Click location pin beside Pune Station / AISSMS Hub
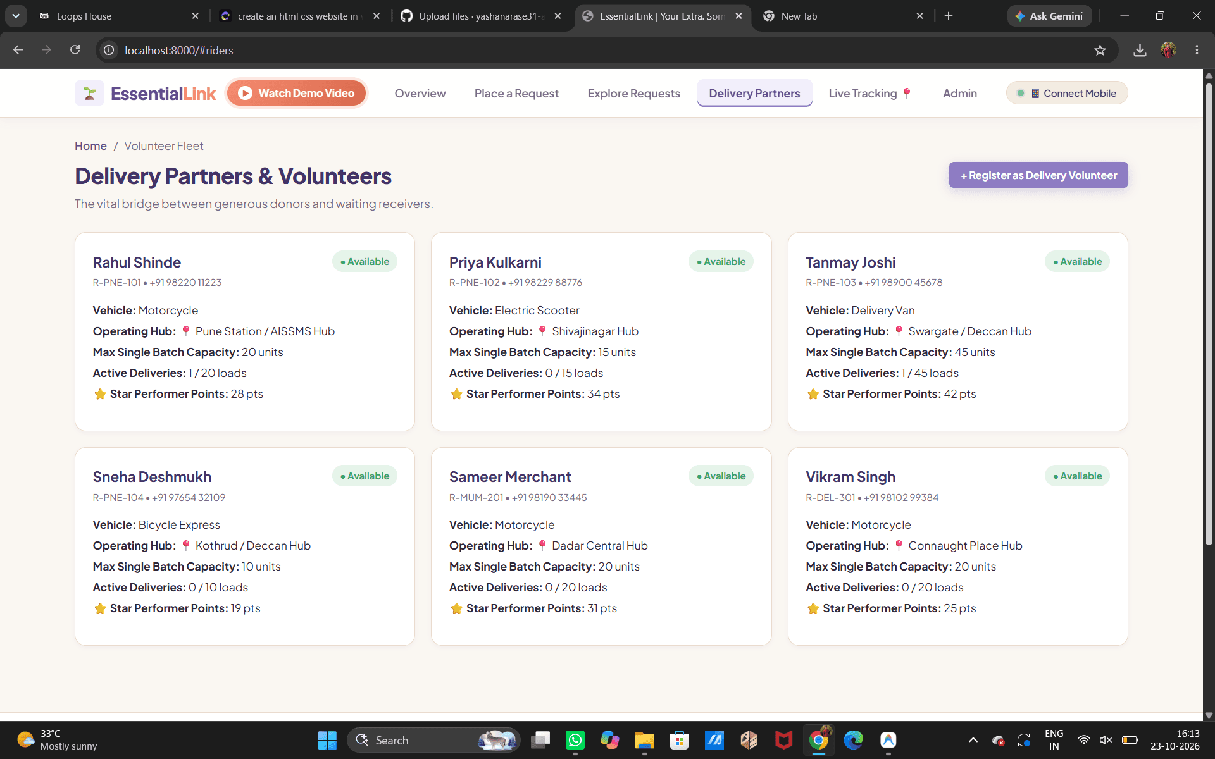 click(186, 331)
